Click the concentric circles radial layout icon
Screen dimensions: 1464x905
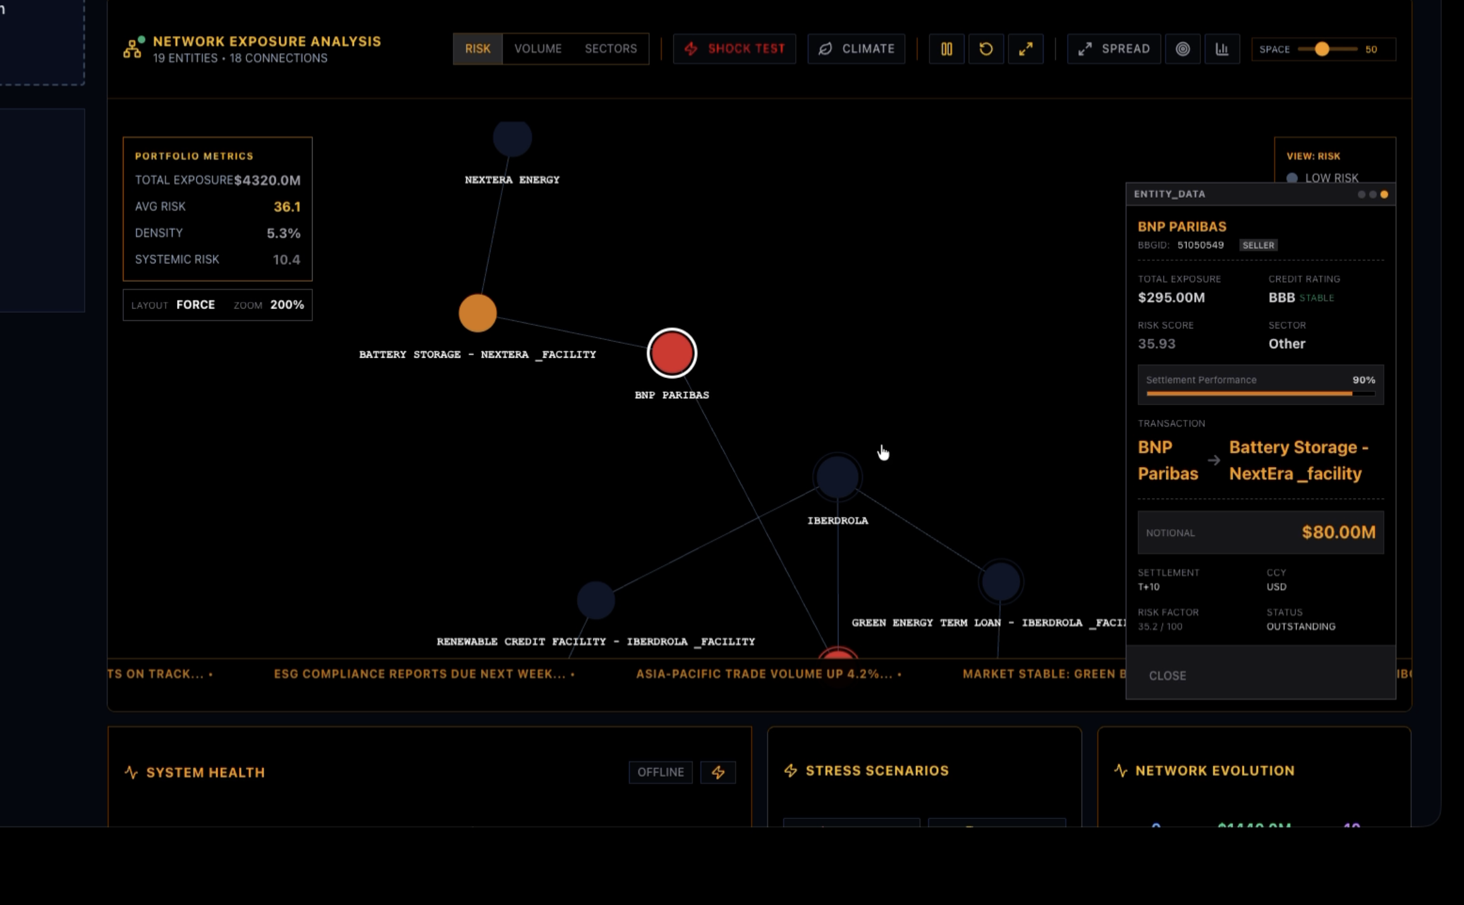click(1183, 49)
